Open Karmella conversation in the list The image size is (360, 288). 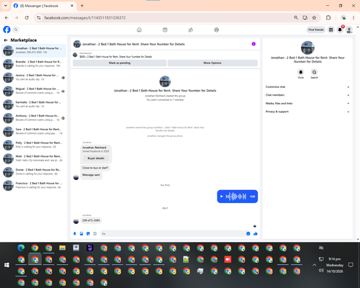pyautogui.click(x=34, y=104)
